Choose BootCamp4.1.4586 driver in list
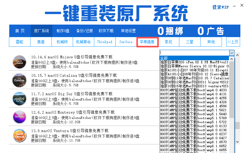Viewport: 249px width, 153px height. click(194, 106)
